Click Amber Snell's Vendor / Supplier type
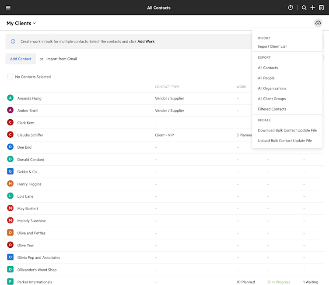 [x=169, y=110]
